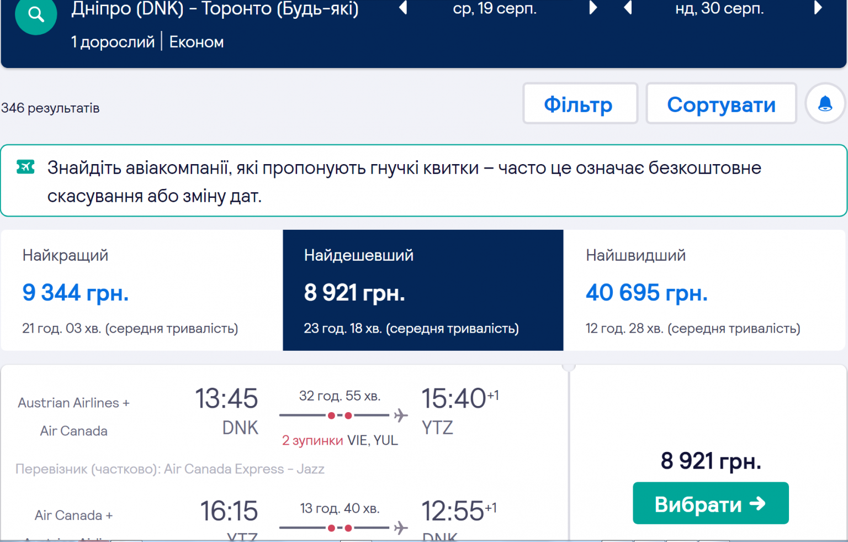This screenshot has height=542, width=848.
Task: Click the 40 695 грн. fastest price
Action: pyautogui.click(x=646, y=292)
